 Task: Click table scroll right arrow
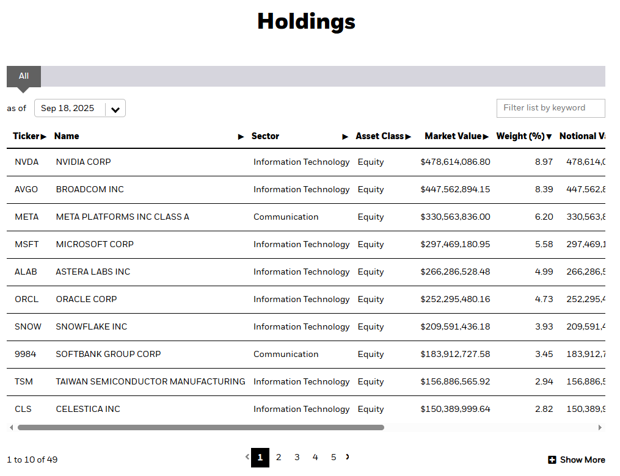(600, 427)
